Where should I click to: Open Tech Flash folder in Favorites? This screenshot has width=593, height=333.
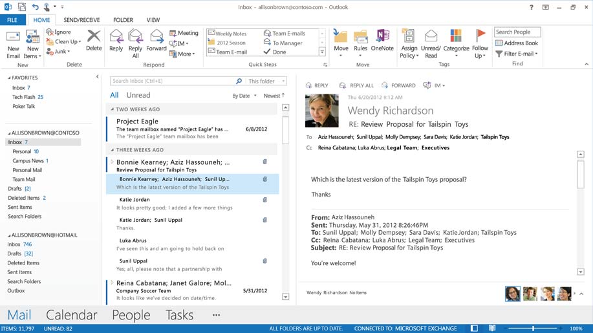coord(28,97)
